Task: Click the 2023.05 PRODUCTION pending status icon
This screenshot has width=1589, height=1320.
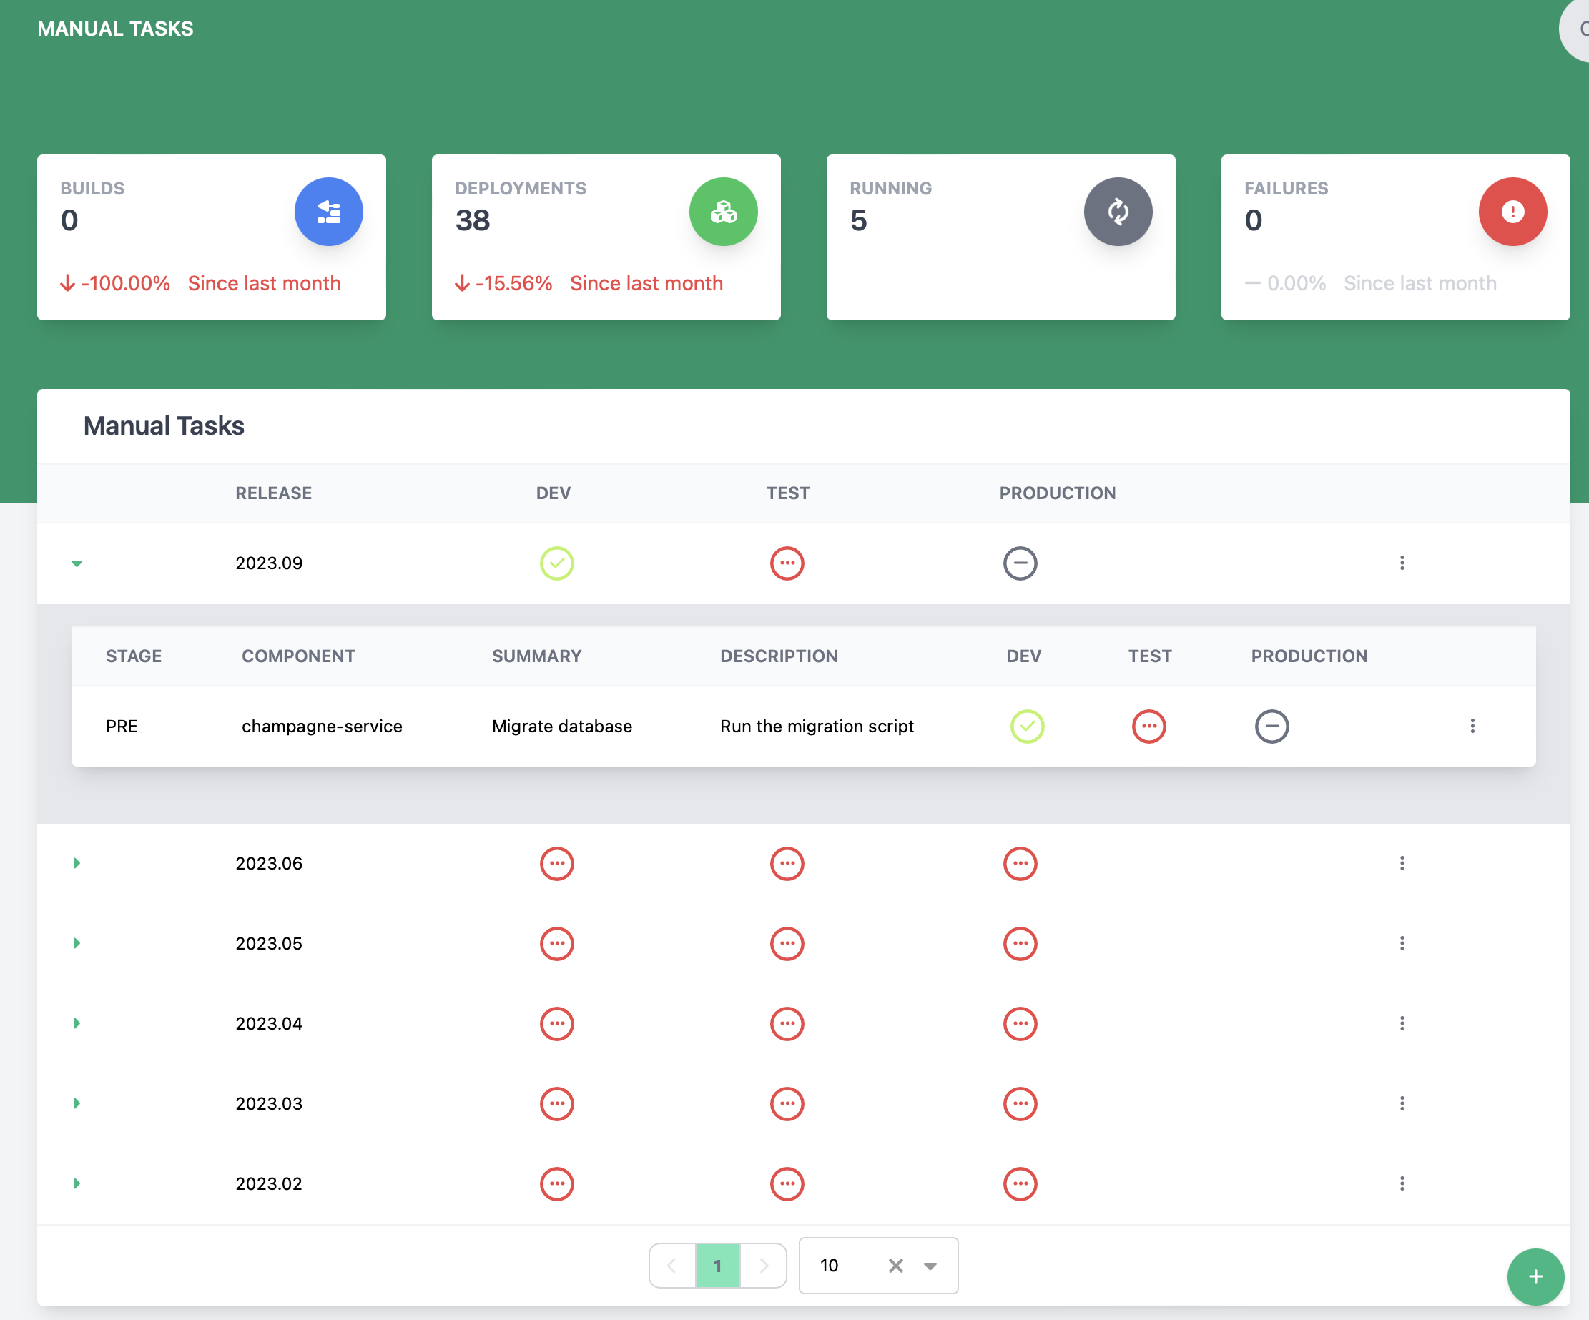Action: click(1020, 943)
